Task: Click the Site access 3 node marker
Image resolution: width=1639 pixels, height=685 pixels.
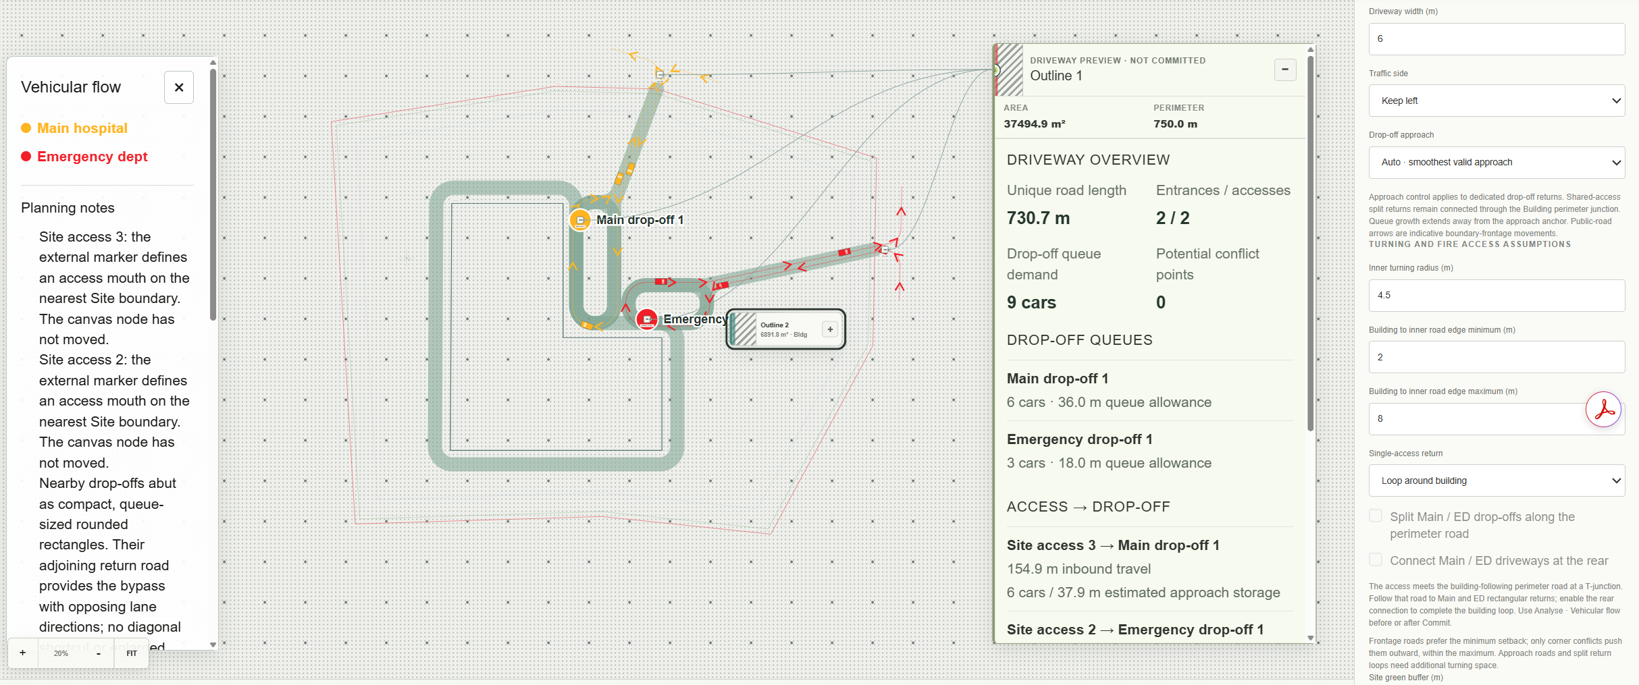Action: 660,75
